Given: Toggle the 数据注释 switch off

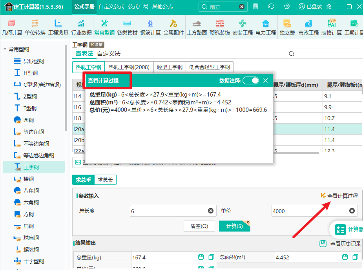Looking at the screenshot, I should [x=251, y=80].
